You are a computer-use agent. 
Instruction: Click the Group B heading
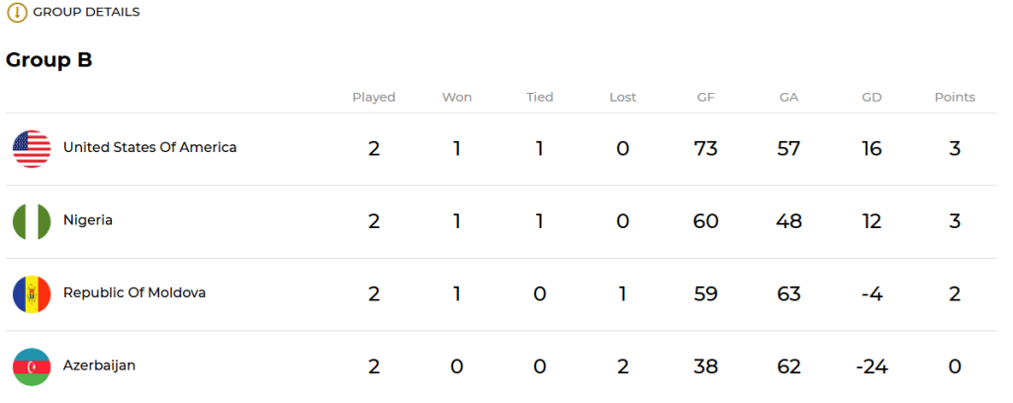(49, 60)
